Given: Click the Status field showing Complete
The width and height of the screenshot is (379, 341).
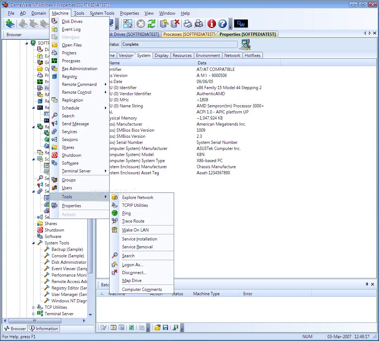Looking at the screenshot, I should (x=179, y=44).
